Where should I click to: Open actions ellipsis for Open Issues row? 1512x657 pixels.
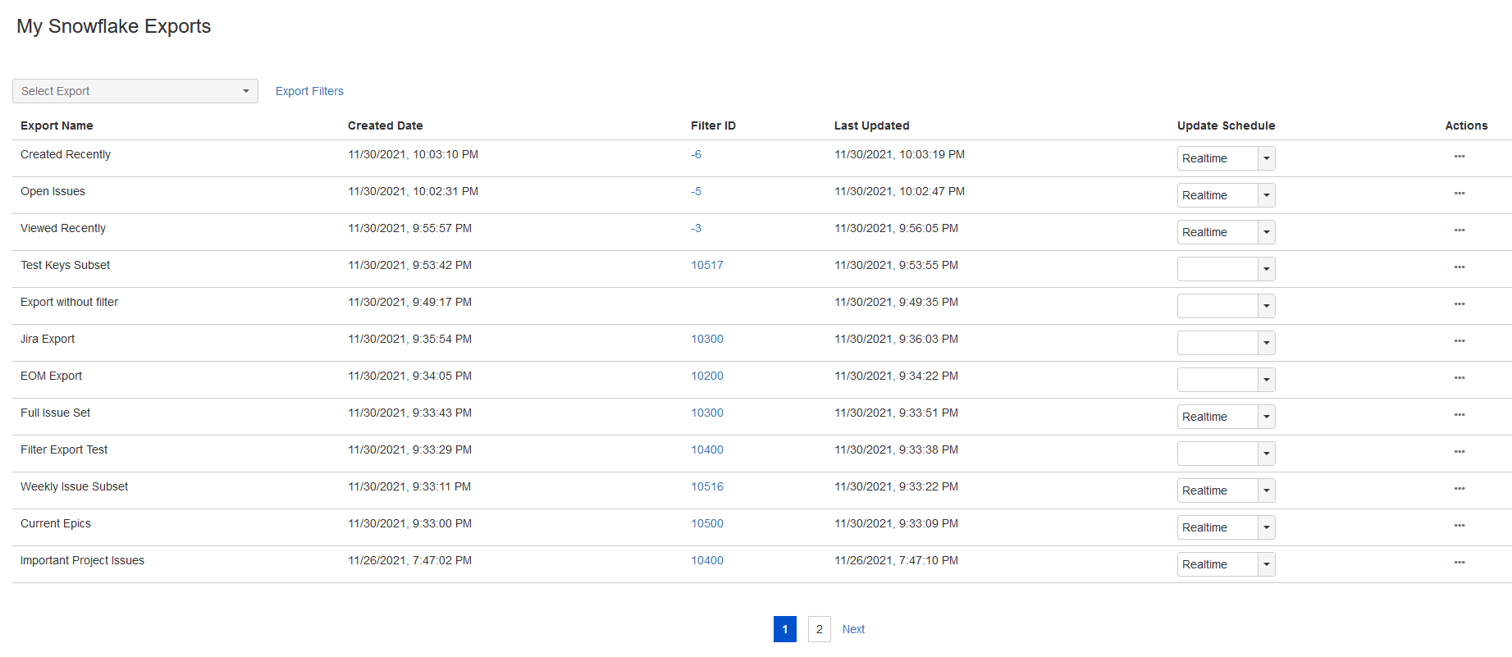point(1459,193)
